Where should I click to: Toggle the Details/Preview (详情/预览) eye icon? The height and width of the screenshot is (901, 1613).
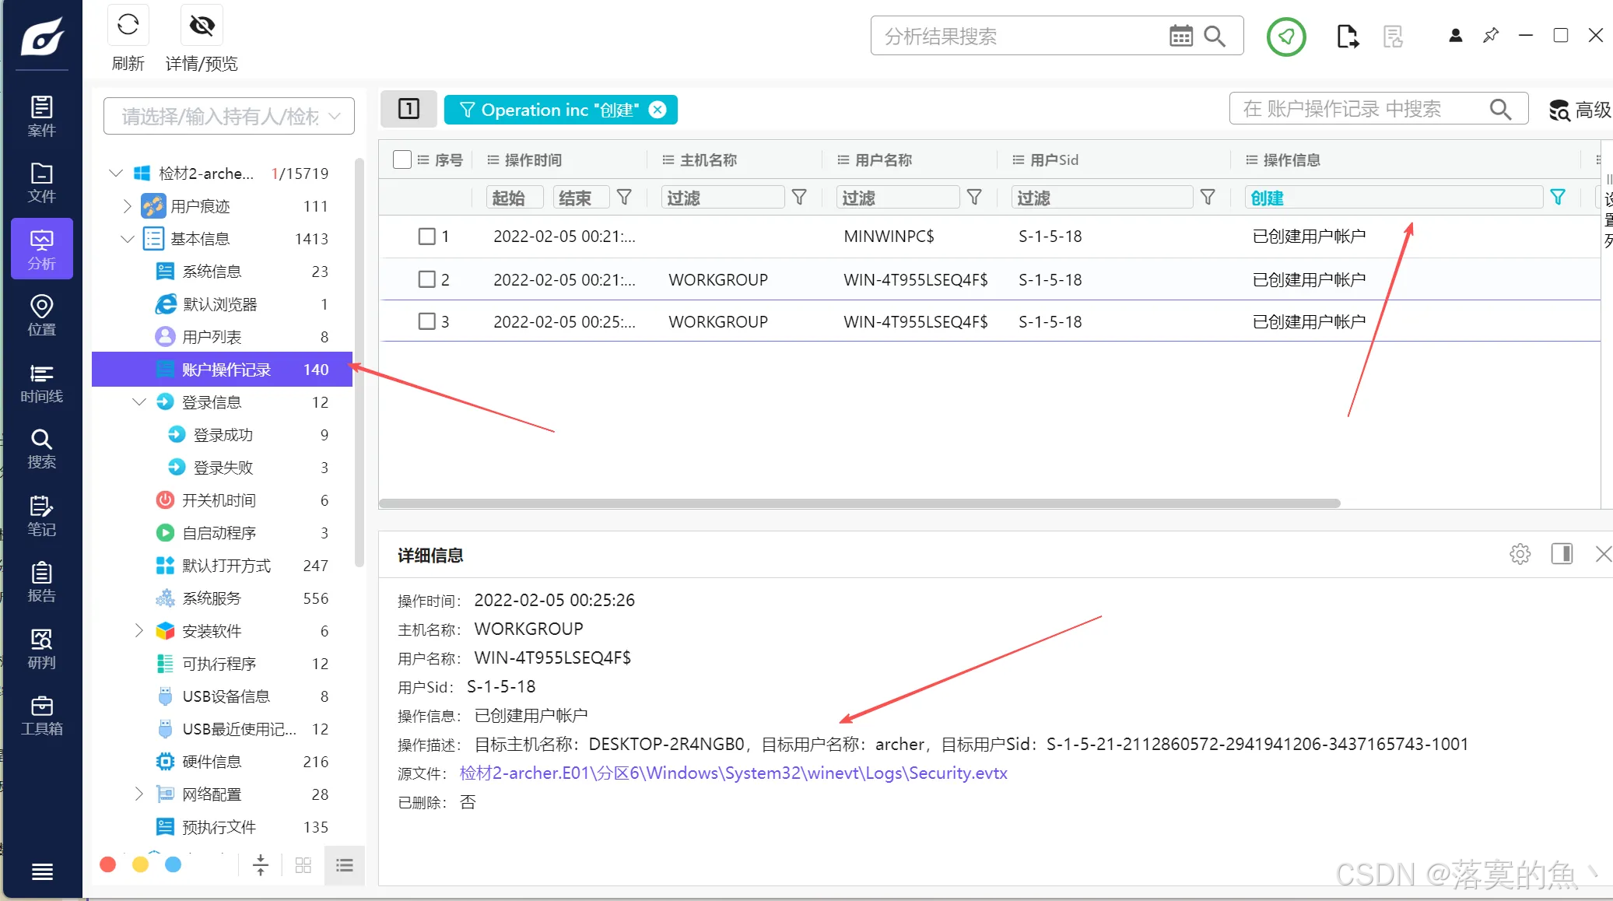pyautogui.click(x=202, y=26)
